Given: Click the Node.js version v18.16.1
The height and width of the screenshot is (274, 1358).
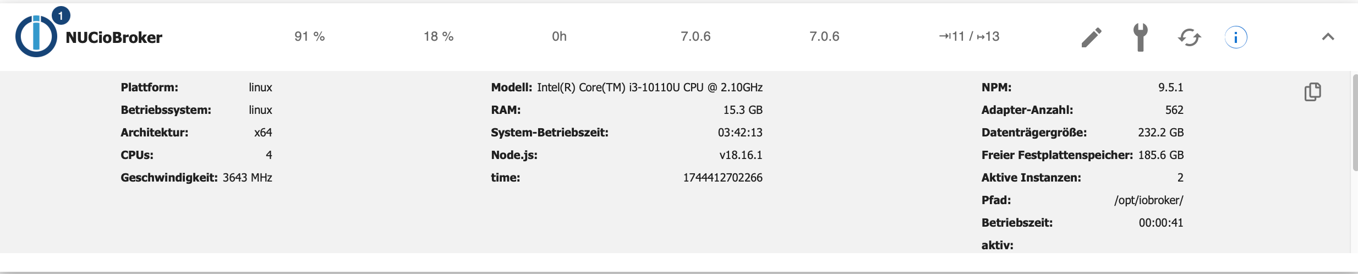Looking at the screenshot, I should [741, 155].
